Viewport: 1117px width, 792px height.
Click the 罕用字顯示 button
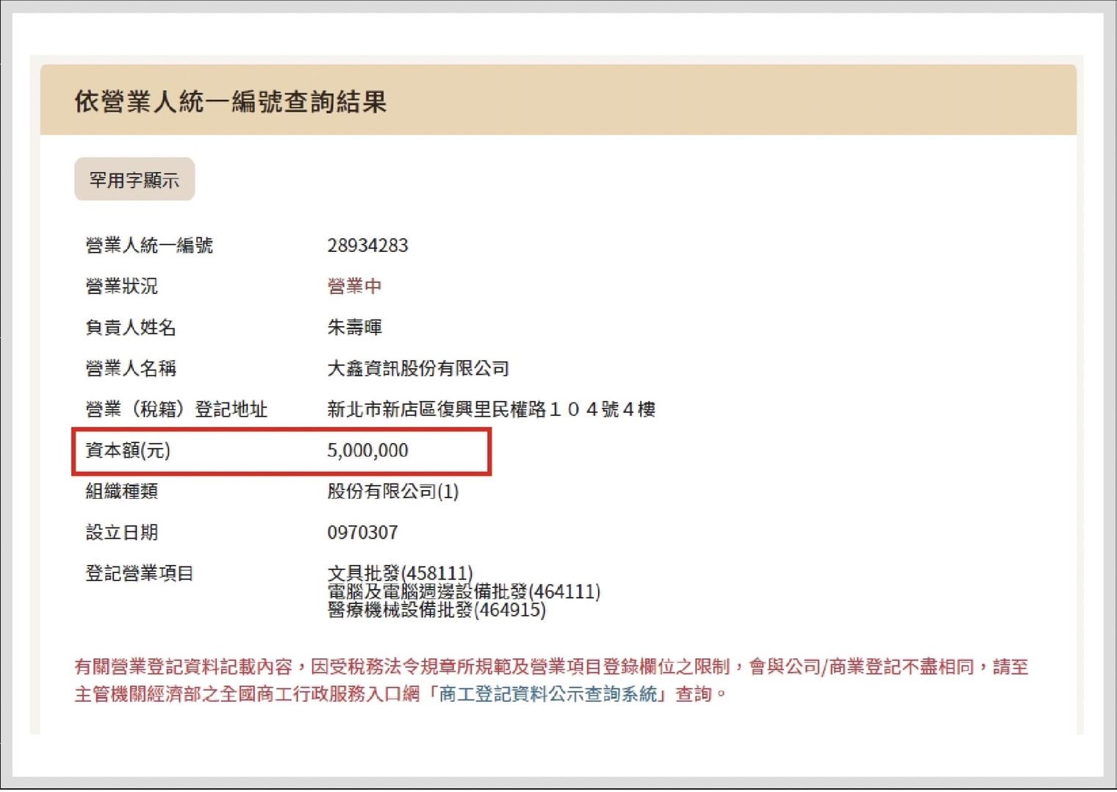click(134, 179)
